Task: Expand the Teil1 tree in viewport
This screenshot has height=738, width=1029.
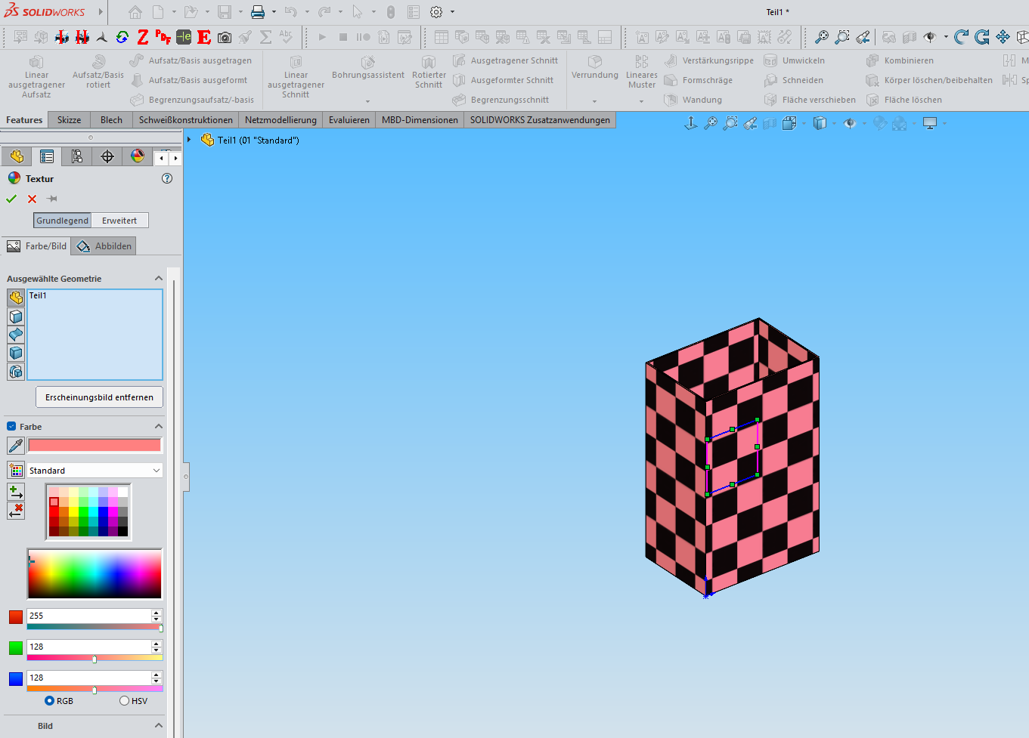Action: click(190, 140)
